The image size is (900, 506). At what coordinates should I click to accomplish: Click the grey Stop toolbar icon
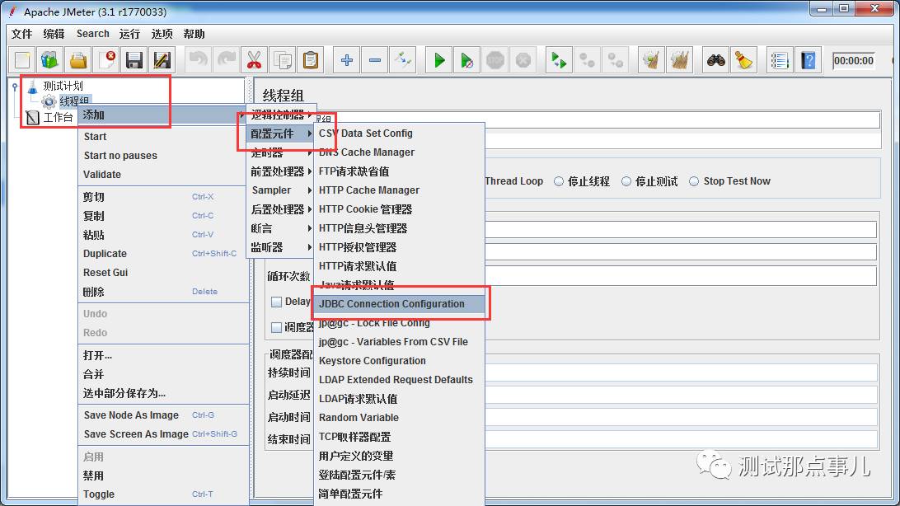click(x=495, y=60)
